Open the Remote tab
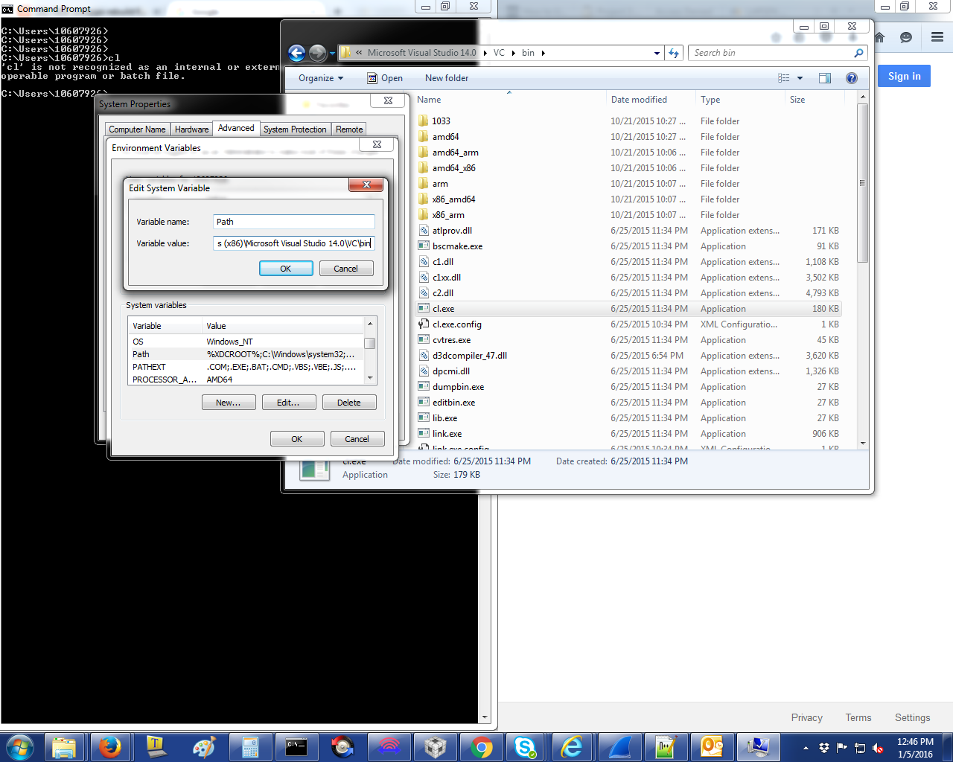953x762 pixels. 349,129
